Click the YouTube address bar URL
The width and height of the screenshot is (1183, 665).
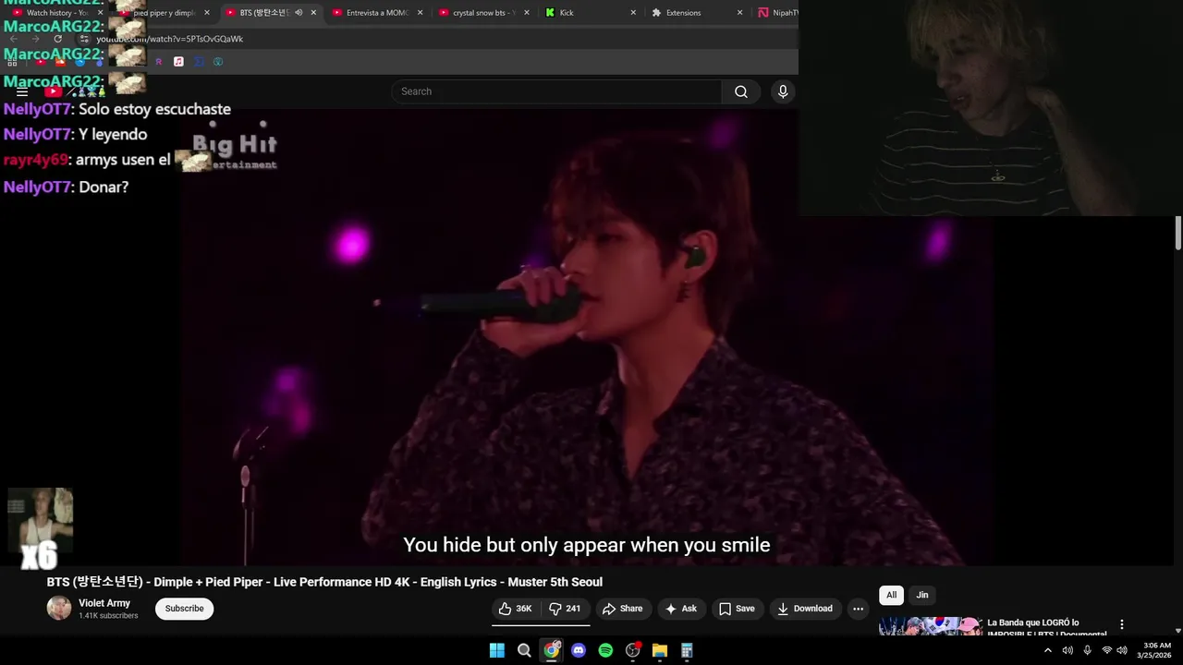(170, 39)
